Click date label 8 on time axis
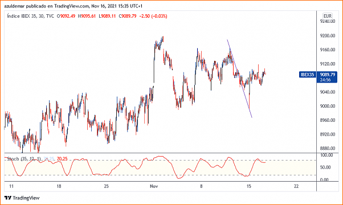Image resolution: width=343 pixels, height=205 pixels. point(201,186)
